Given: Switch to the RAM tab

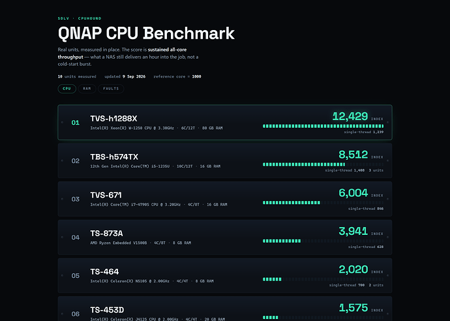Looking at the screenshot, I should click(x=87, y=89).
